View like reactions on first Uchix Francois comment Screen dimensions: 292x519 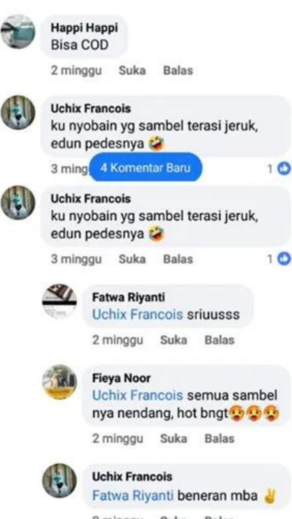[279, 169]
